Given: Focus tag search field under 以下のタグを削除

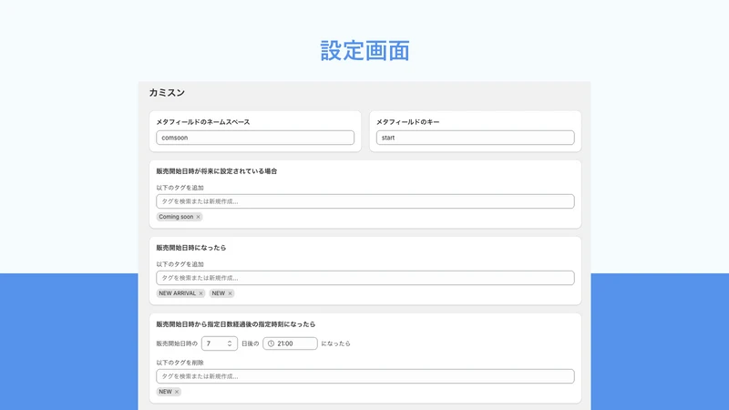Looking at the screenshot, I should point(365,376).
